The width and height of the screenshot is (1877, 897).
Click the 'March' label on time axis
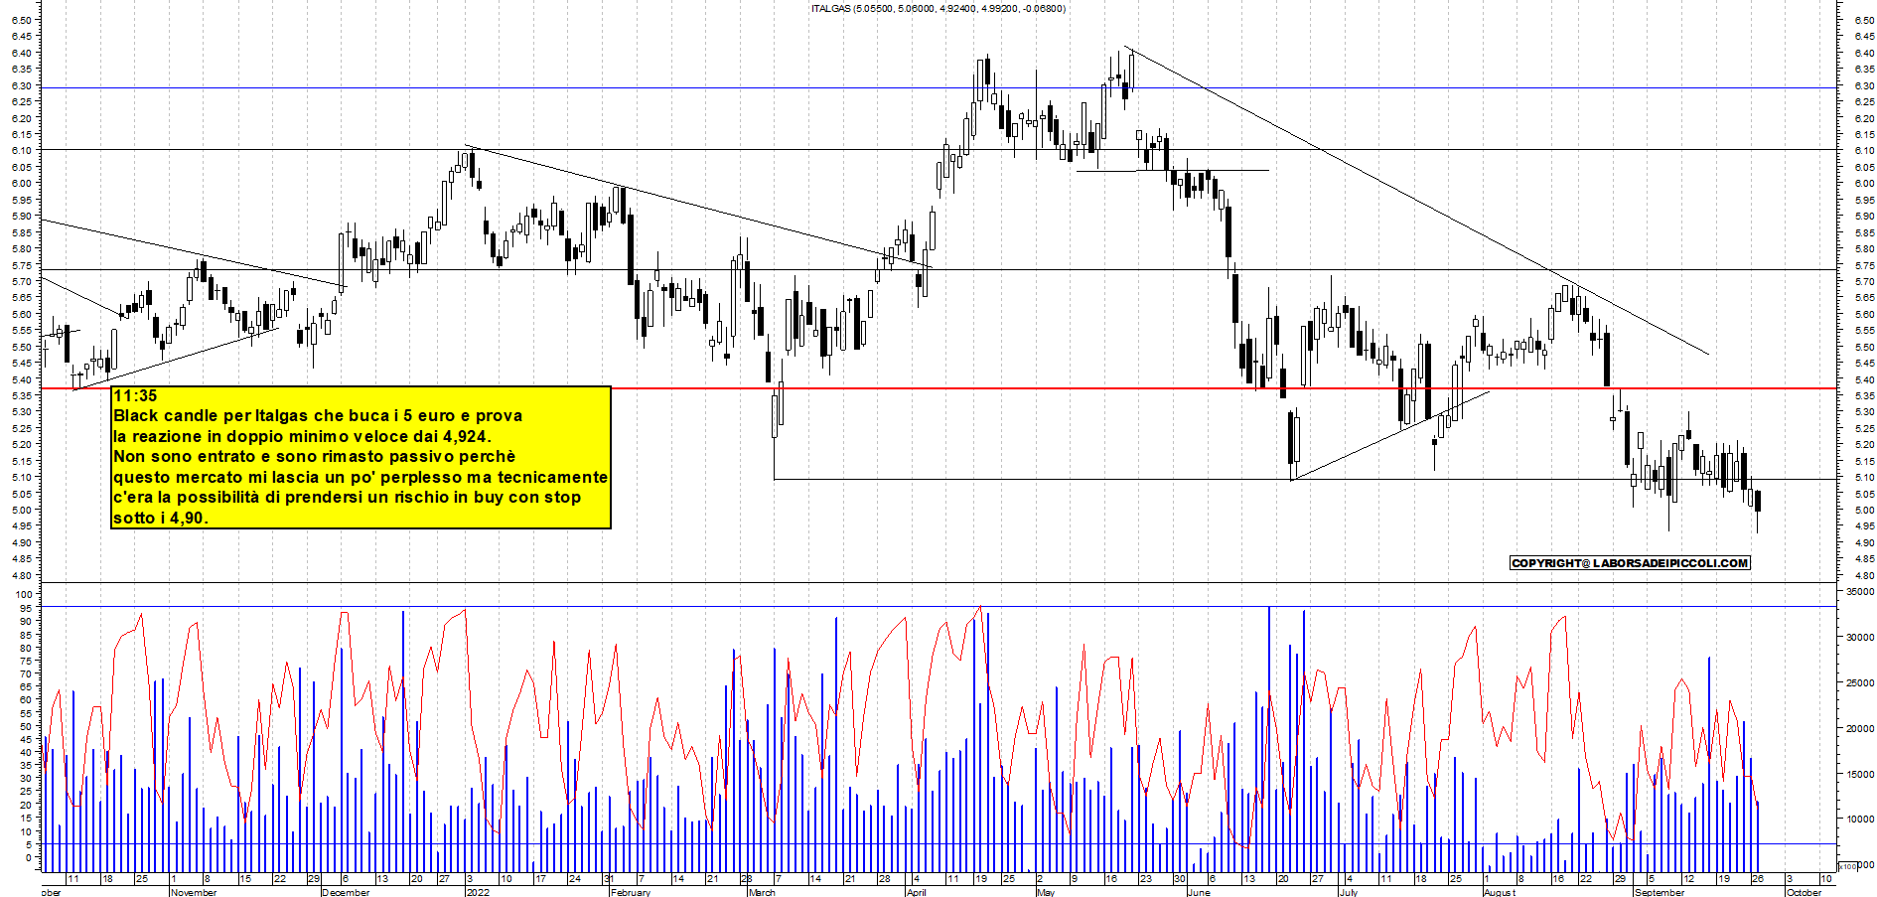762,892
